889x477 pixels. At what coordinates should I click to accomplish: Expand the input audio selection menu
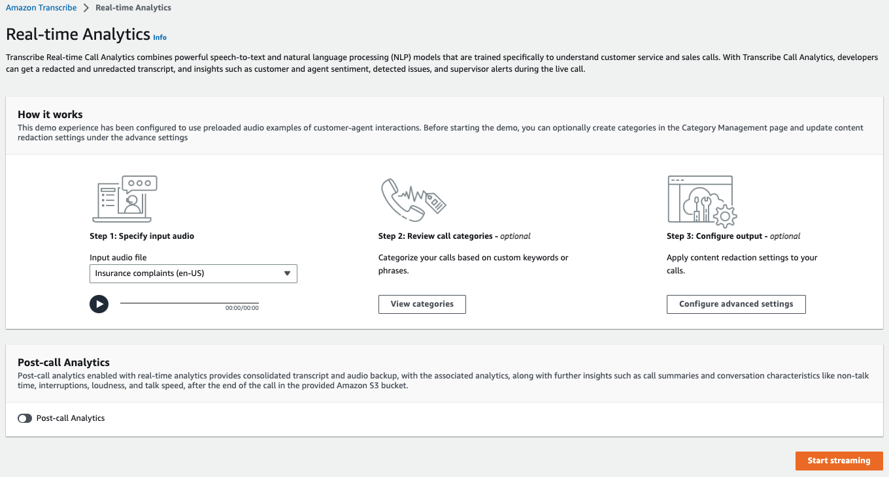coord(193,273)
